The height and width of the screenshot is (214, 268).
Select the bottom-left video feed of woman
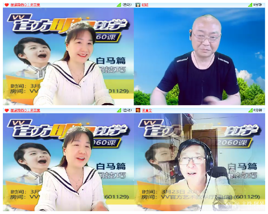coord(68,162)
